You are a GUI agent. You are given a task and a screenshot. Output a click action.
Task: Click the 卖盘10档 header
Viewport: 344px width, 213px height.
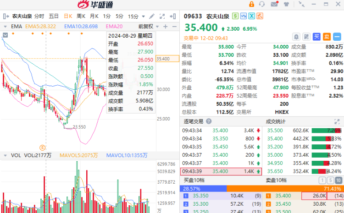click(276, 180)
